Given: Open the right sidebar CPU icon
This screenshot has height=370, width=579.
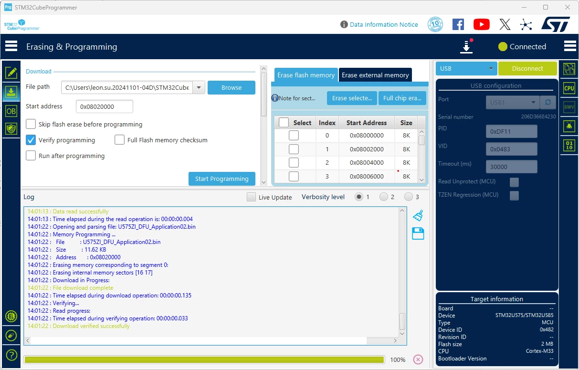Looking at the screenshot, I should pyautogui.click(x=569, y=88).
